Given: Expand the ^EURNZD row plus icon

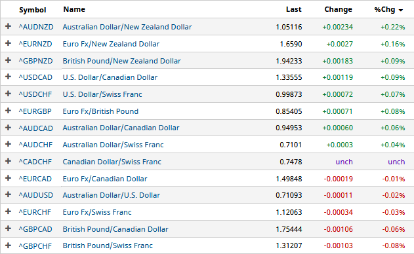Looking at the screenshot, I should point(8,43).
